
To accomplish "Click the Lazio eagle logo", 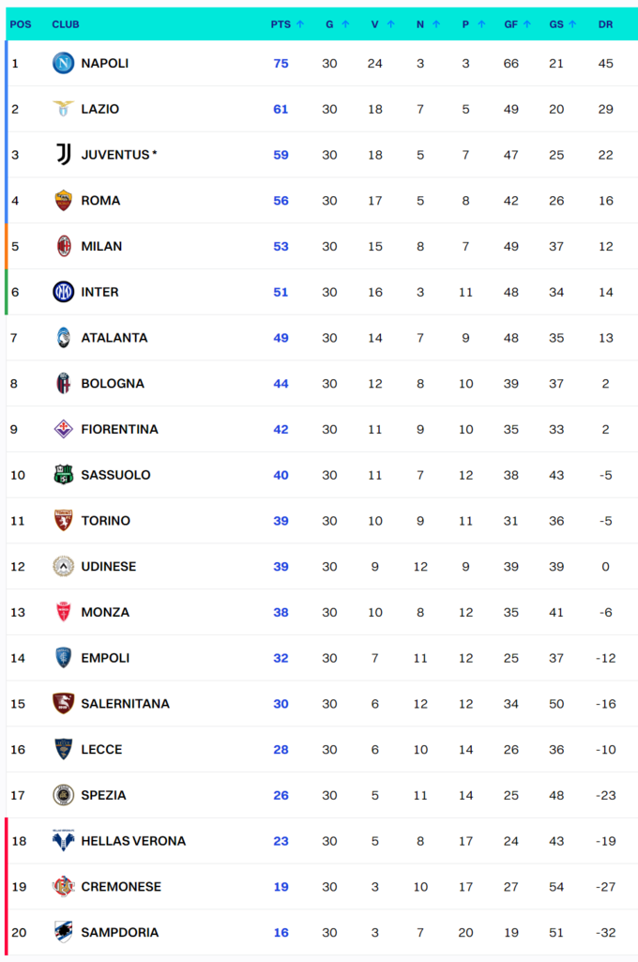I will [x=63, y=109].
